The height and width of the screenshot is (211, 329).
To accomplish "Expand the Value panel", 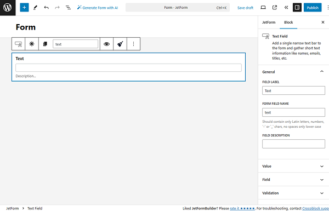I will 293,166.
